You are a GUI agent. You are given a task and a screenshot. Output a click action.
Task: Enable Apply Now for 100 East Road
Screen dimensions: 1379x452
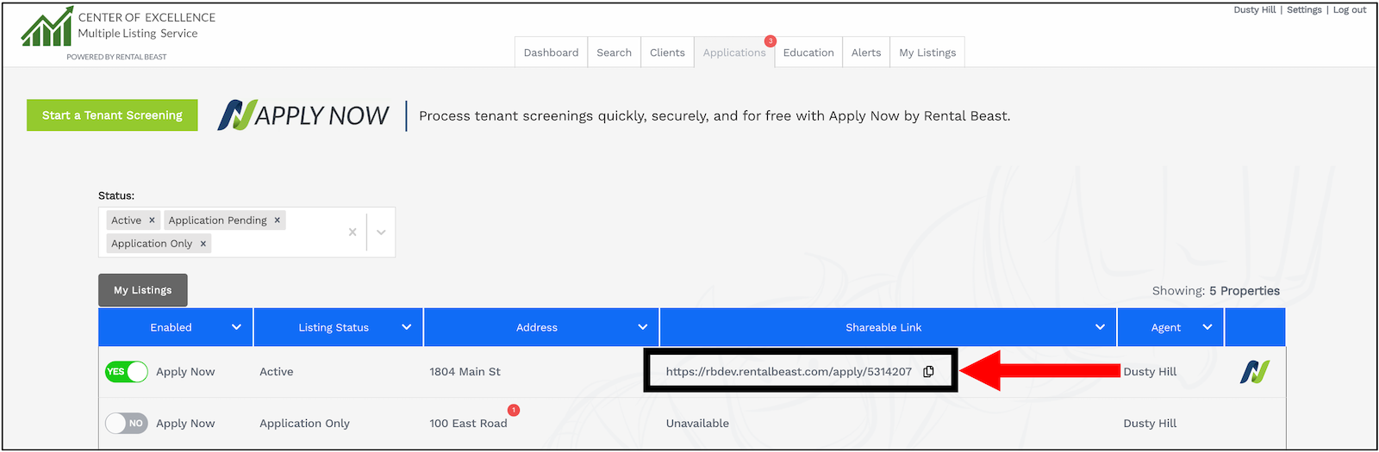click(127, 424)
